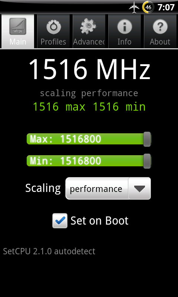Click the Info 'i' icon
Viewport: 178px width, 297px height.
click(125, 26)
